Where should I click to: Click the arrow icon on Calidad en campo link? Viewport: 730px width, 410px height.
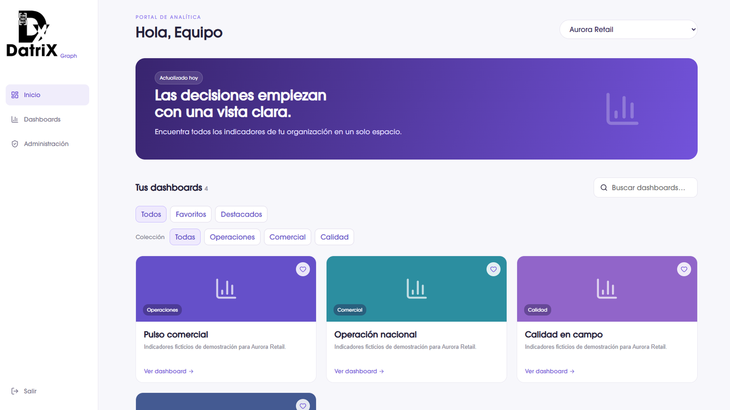pyautogui.click(x=572, y=371)
